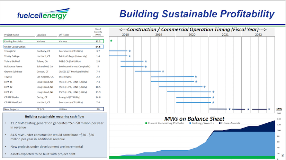This screenshot has height=160, width=286.
Task: Click the Rated Capacity (MW) column header
Action: coord(98,32)
